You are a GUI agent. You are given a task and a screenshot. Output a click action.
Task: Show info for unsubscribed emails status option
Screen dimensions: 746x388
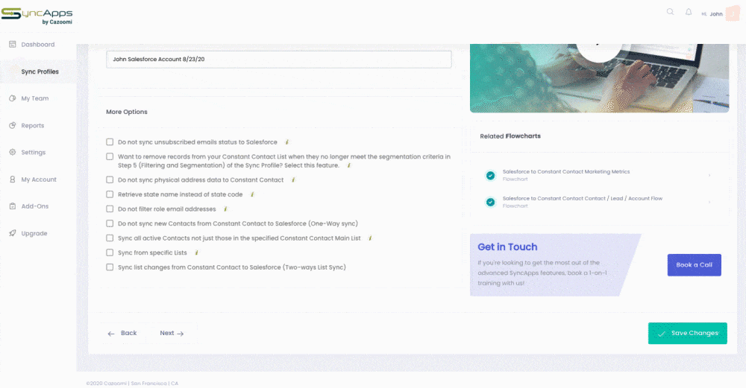287,142
